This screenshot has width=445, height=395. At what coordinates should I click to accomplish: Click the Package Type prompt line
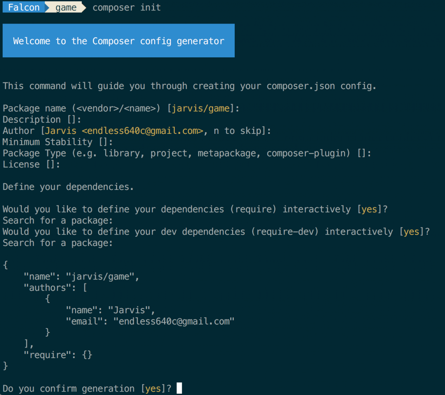[x=187, y=153]
